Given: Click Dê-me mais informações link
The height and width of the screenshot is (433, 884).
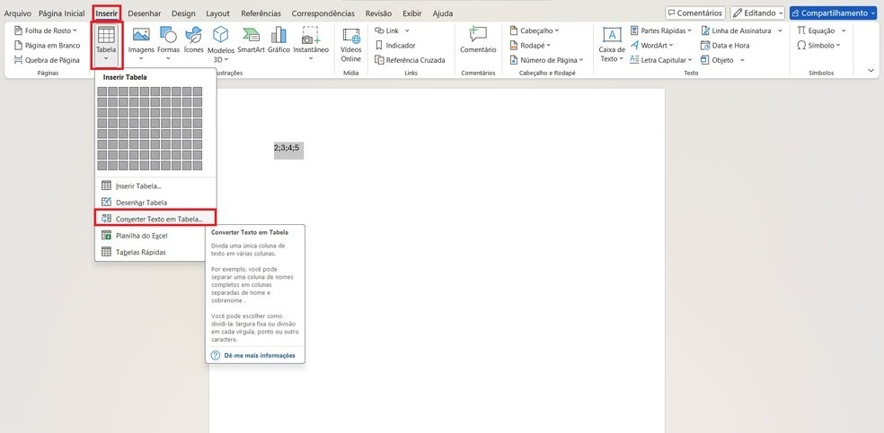Looking at the screenshot, I should 260,355.
